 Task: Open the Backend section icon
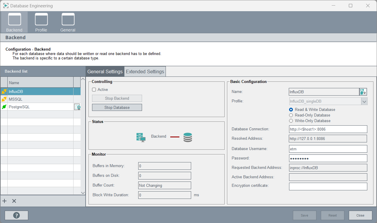[14, 20]
